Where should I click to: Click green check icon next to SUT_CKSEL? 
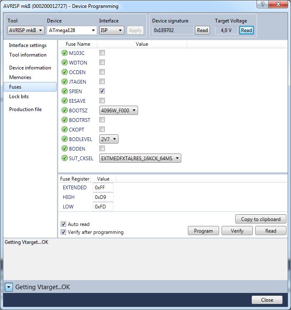coord(64,158)
